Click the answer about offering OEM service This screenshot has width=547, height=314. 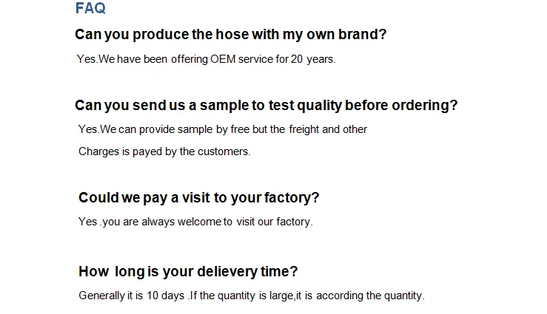coord(206,59)
